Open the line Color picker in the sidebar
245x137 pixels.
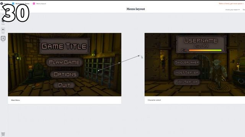(3, 21)
